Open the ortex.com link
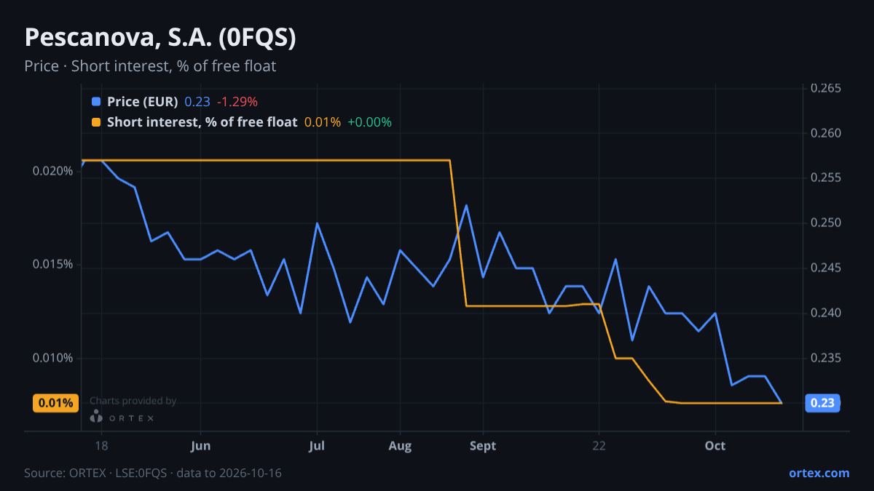Screen dimensions: 874x491 click(x=819, y=473)
